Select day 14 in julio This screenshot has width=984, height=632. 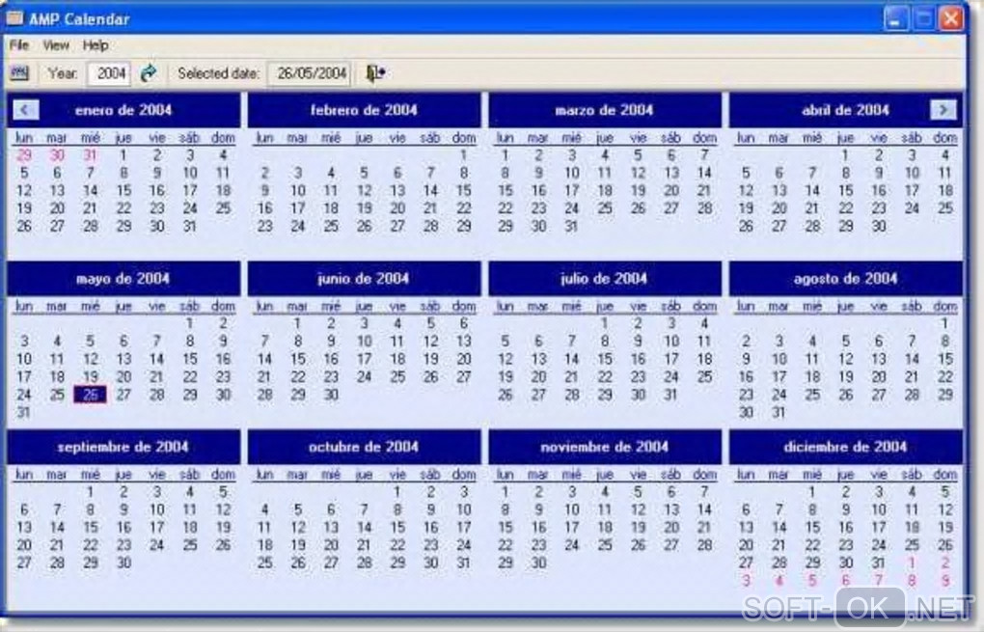(x=571, y=359)
